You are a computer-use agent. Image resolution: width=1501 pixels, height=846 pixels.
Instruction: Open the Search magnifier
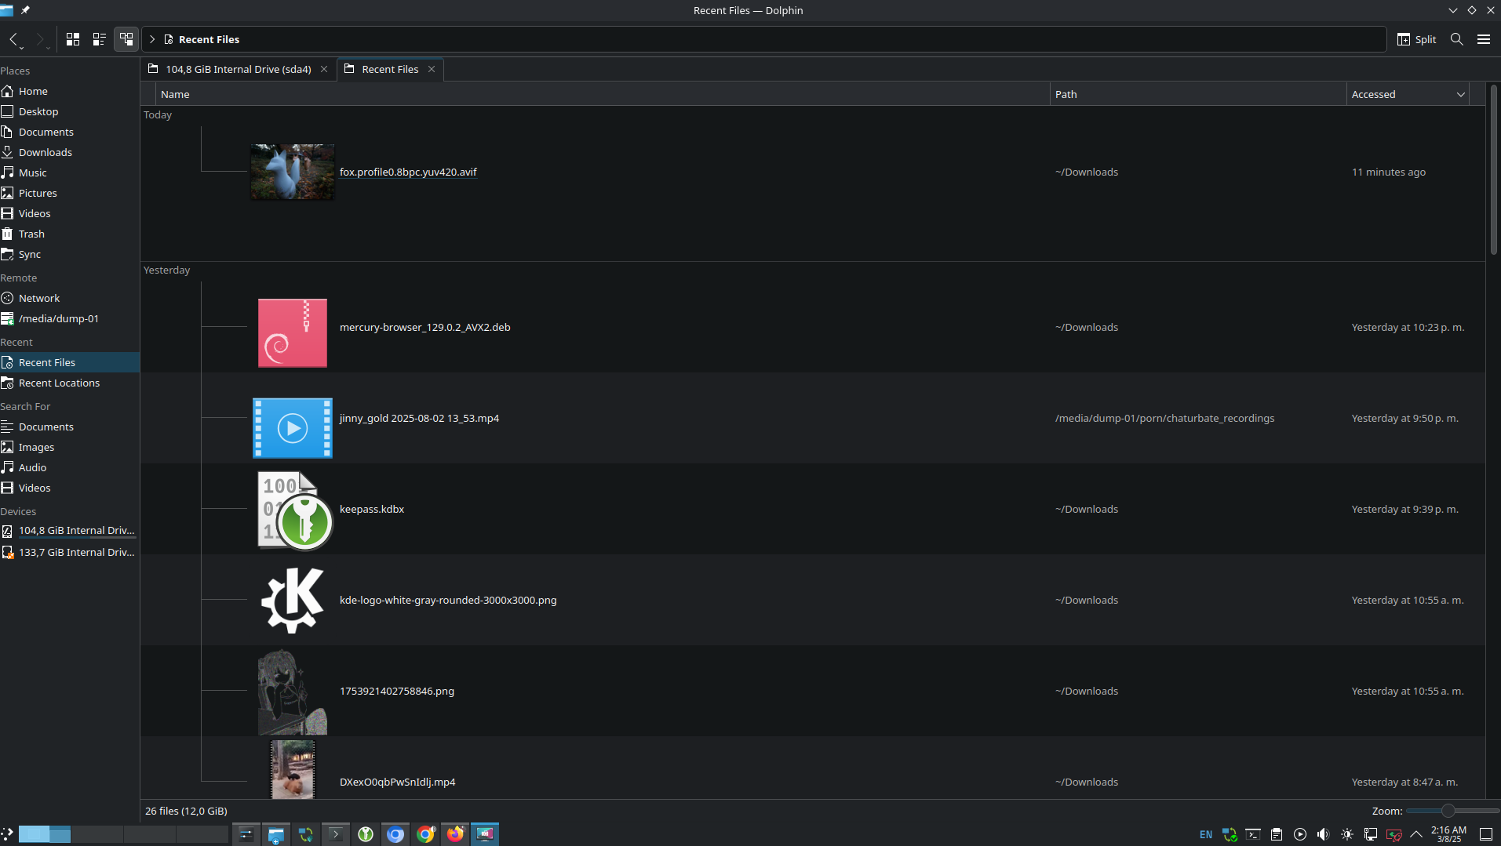click(1456, 39)
